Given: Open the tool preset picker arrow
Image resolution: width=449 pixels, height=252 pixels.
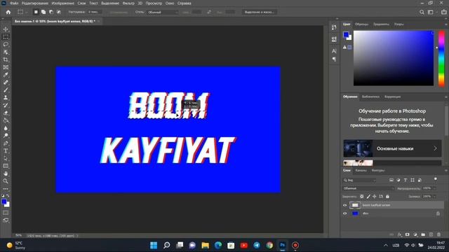Looking at the screenshot, I should point(27,13).
